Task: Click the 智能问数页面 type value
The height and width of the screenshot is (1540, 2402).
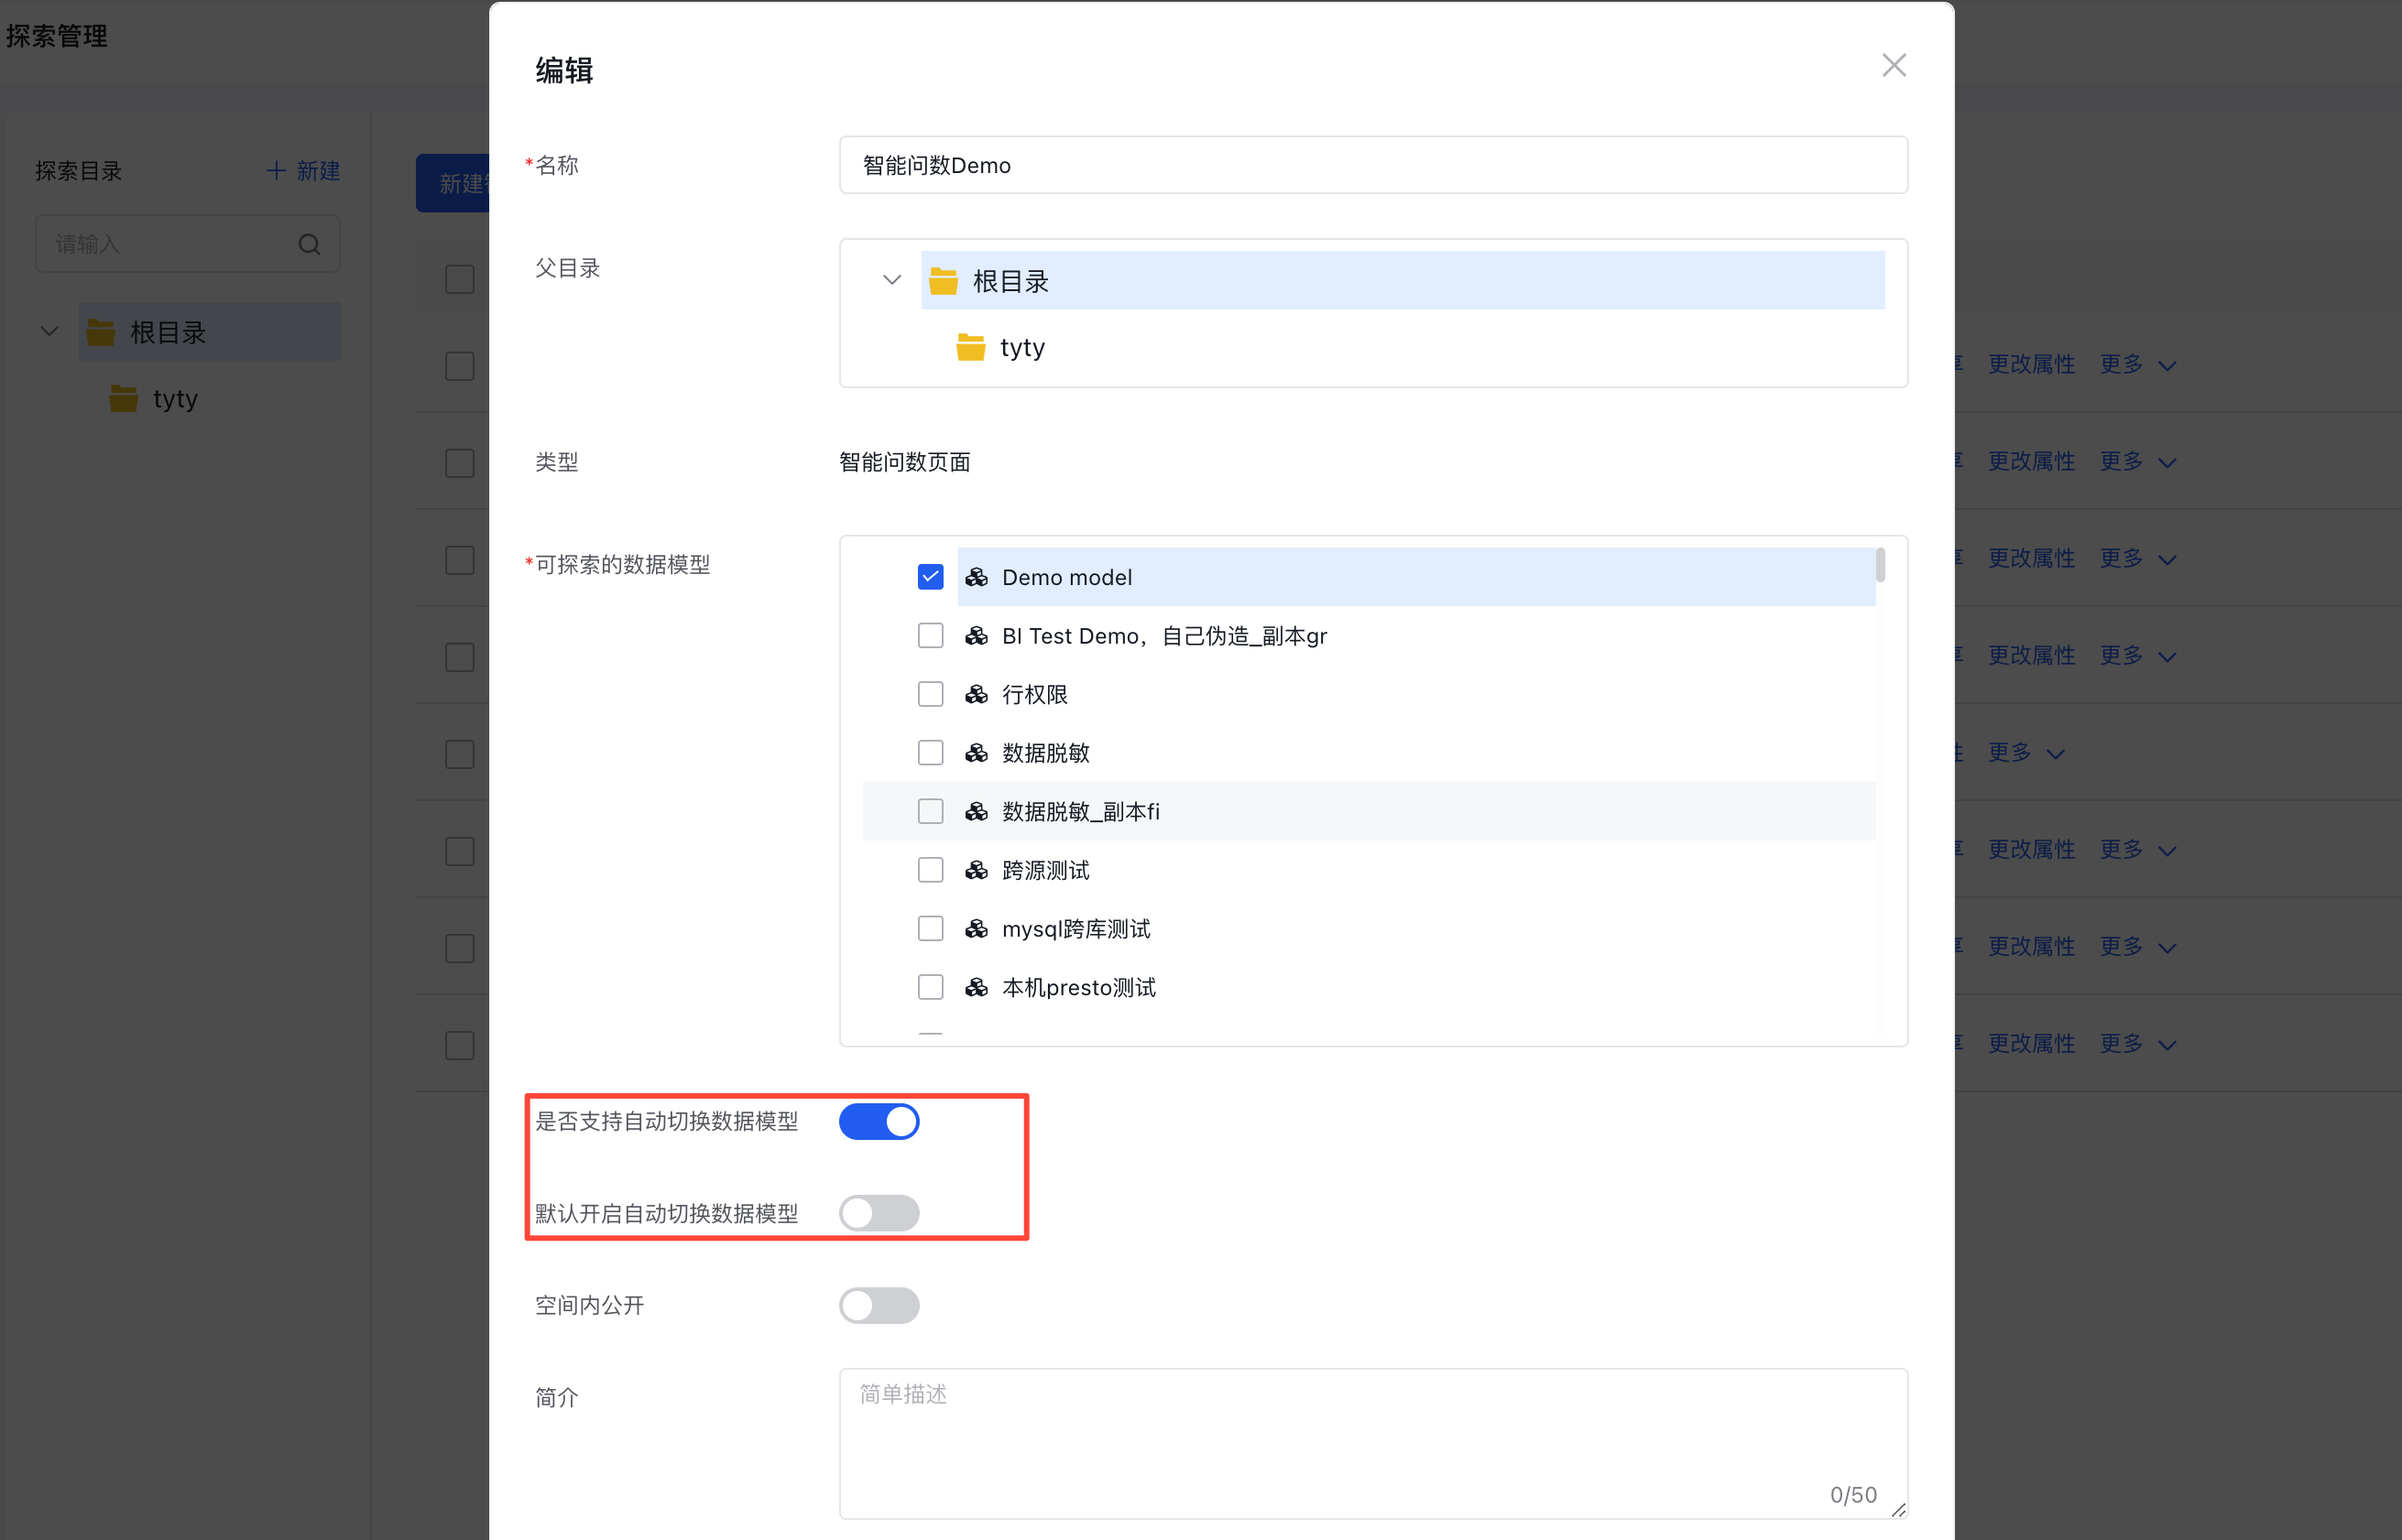Action: (904, 462)
